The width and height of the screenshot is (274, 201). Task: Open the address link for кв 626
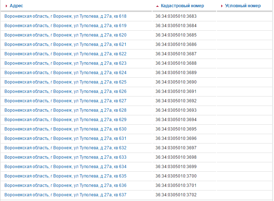pos(65,91)
